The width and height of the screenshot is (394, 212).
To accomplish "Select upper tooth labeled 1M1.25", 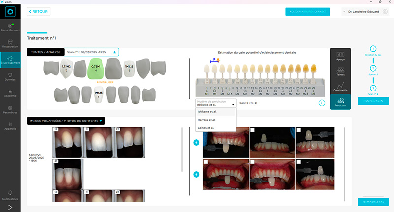I will coord(129,68).
